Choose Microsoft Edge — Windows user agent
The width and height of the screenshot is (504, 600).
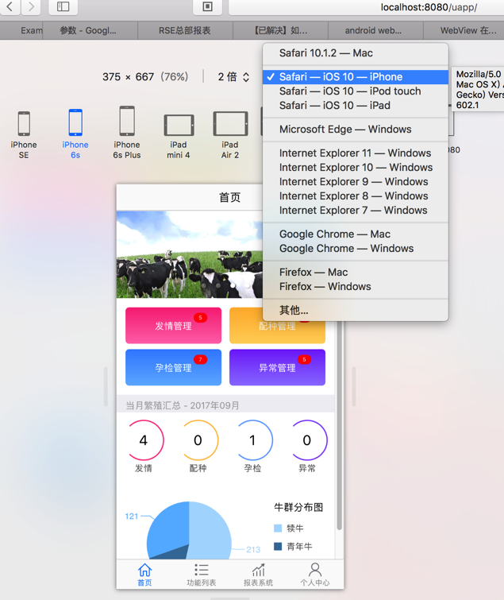pyautogui.click(x=356, y=130)
